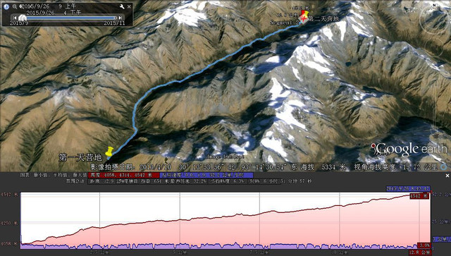Click the historical imagery clock icon
The height and width of the screenshot is (256, 451).
point(6,6)
